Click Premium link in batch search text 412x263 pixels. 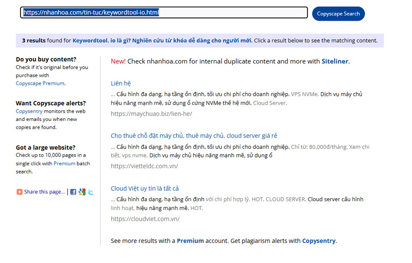tap(64, 164)
